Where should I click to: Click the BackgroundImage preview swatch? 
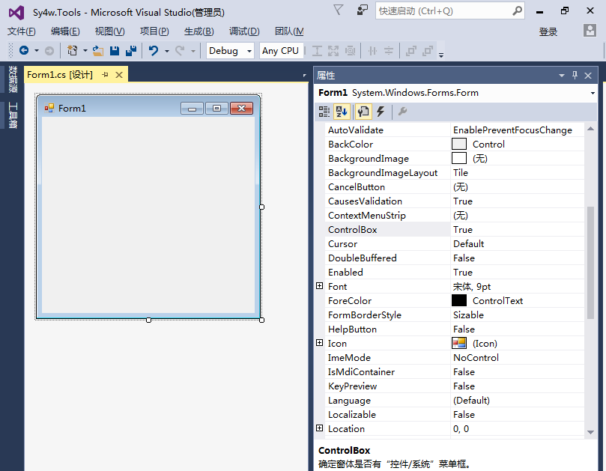[459, 159]
